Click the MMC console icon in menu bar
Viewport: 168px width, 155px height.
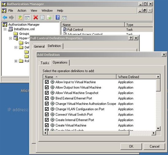point(4,11)
